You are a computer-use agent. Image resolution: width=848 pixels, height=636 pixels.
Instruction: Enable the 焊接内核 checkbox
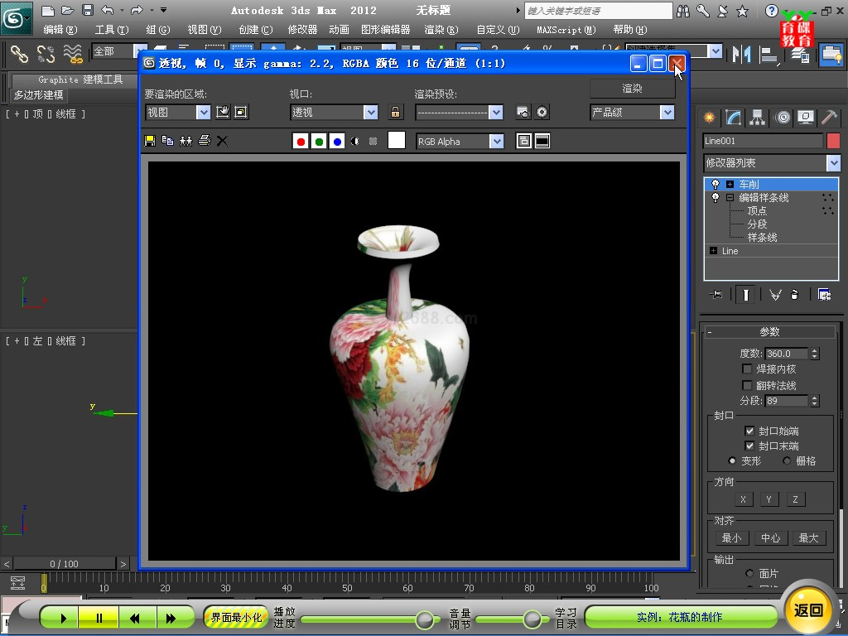(748, 369)
